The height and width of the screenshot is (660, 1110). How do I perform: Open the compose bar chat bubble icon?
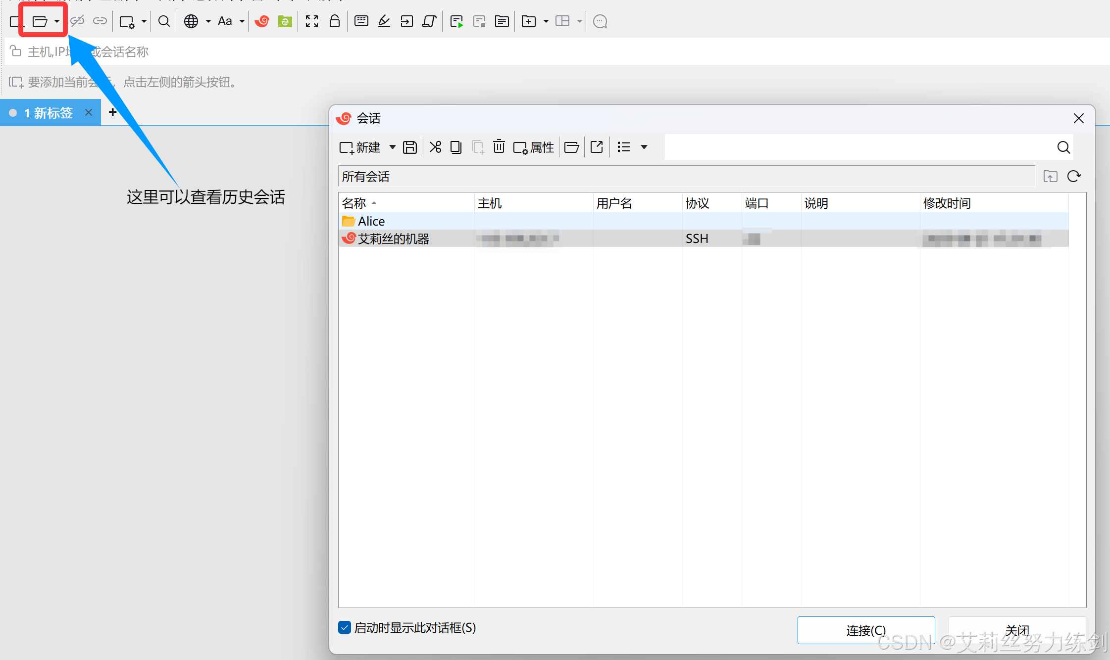point(600,21)
